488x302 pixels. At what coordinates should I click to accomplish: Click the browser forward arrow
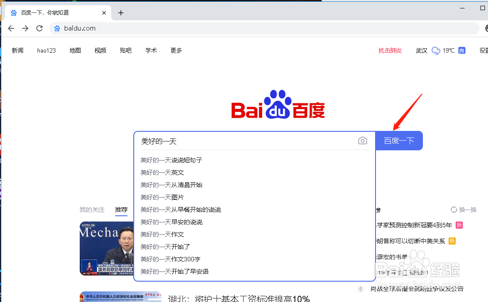25,28
